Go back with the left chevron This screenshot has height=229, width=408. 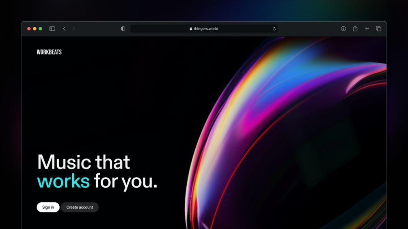tap(64, 28)
